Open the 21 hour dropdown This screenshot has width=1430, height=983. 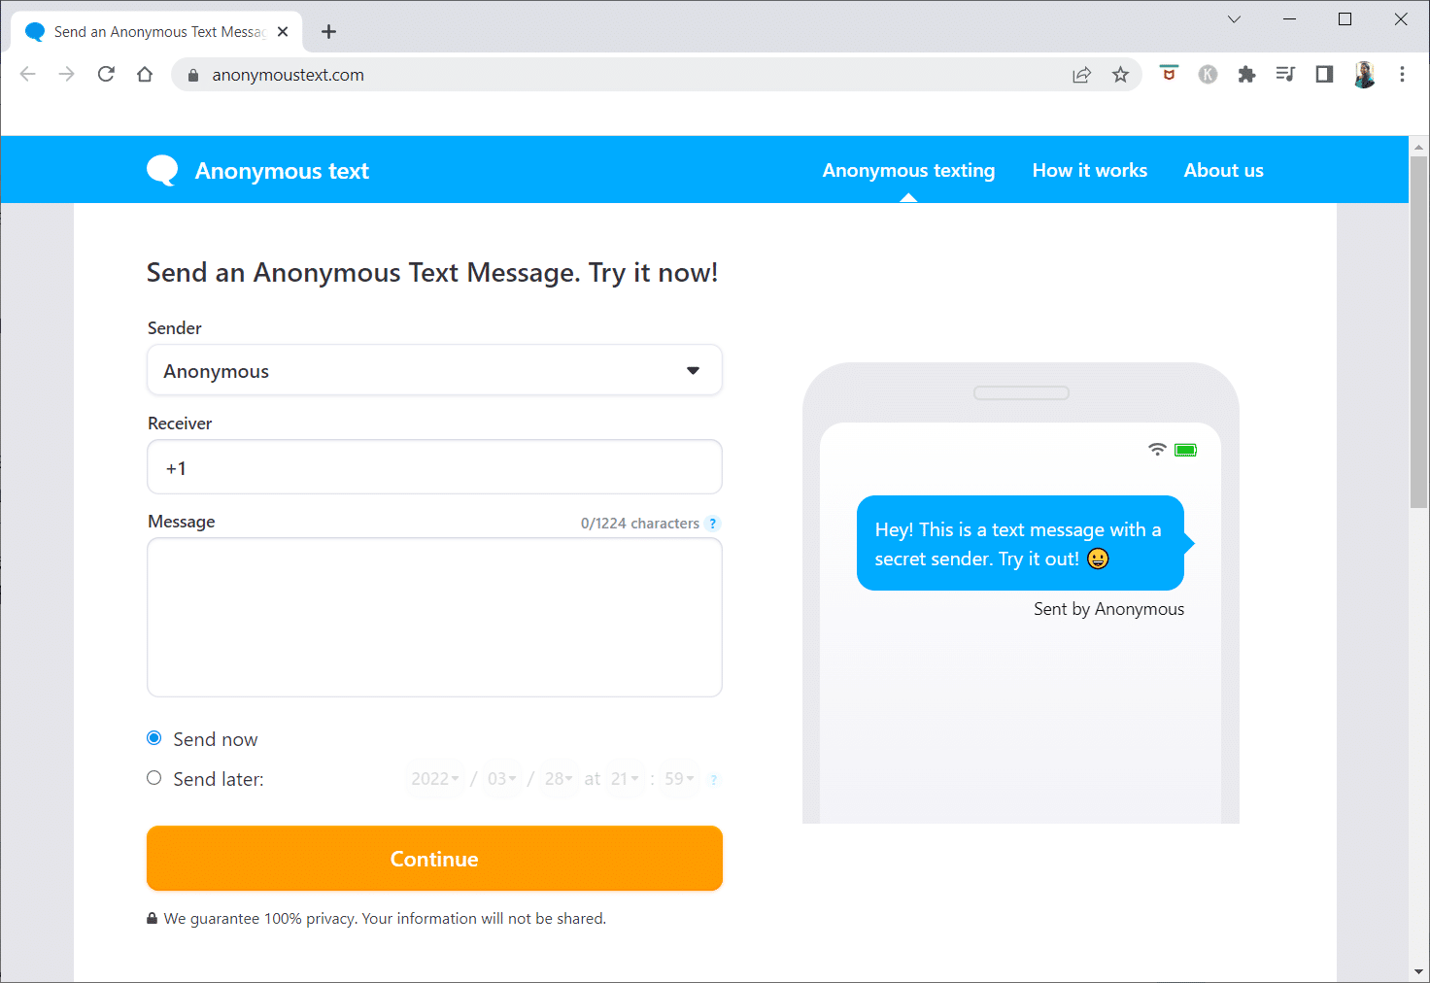point(625,779)
